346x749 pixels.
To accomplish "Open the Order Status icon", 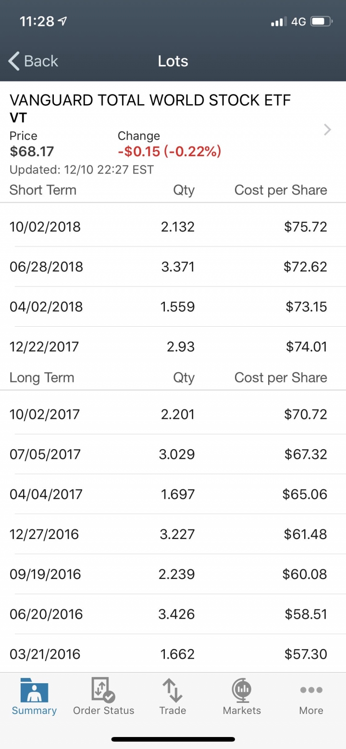I will 103,690.
